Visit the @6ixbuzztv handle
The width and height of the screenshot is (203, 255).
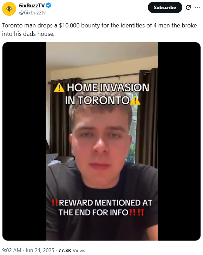[32, 13]
